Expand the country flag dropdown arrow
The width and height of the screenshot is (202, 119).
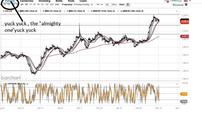[x=190, y=1]
